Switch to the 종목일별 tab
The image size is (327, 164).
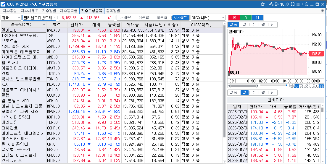tap(113, 11)
